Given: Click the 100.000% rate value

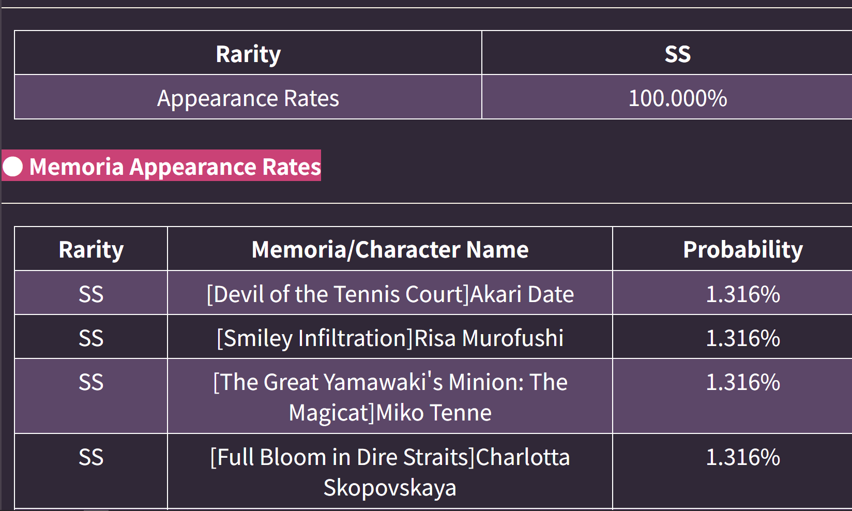Looking at the screenshot, I should point(677,98).
